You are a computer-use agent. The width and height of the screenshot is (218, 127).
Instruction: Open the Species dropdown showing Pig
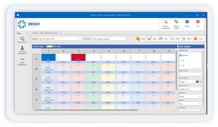190,104
